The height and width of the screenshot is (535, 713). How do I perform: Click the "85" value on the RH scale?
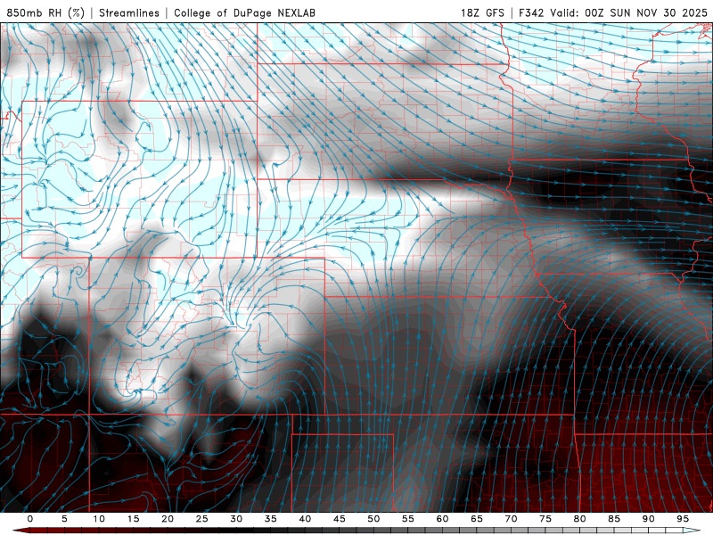614,519
